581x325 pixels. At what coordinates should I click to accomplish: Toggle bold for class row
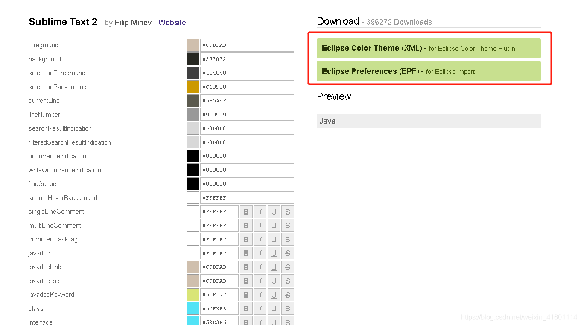pos(246,309)
